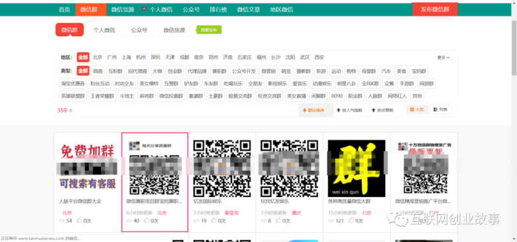Open 公众号 in the top navbar
The height and width of the screenshot is (242, 517).
191,9
